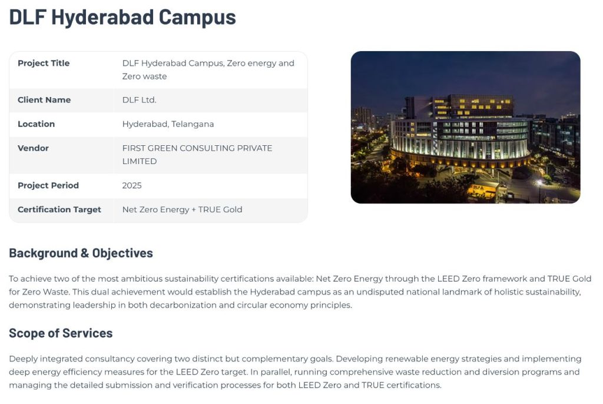
Task: Select the Hyderabad, Telangana location value
Action: tap(168, 124)
